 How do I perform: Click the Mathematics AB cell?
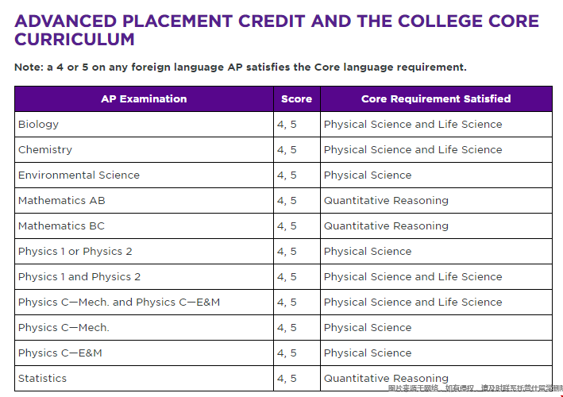61,201
